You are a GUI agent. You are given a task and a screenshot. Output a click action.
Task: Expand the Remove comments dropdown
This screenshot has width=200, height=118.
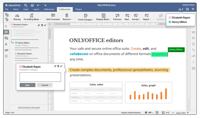coord(68,17)
